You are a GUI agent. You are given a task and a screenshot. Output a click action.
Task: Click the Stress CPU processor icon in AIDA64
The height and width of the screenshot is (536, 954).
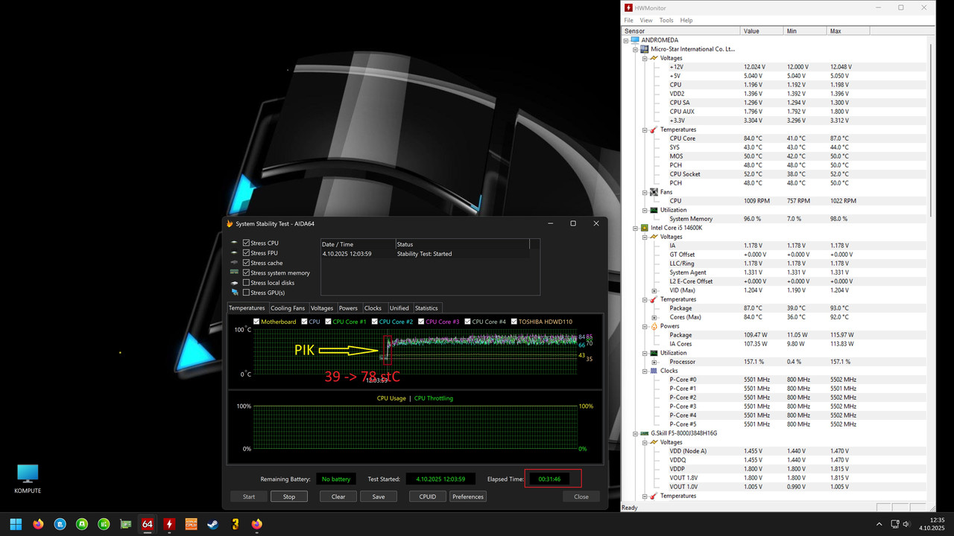(235, 243)
